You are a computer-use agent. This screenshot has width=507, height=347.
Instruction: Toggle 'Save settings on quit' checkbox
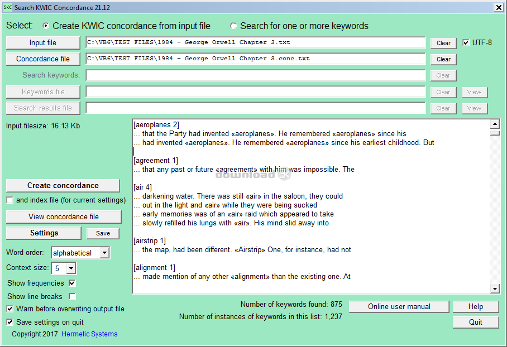pos(10,322)
